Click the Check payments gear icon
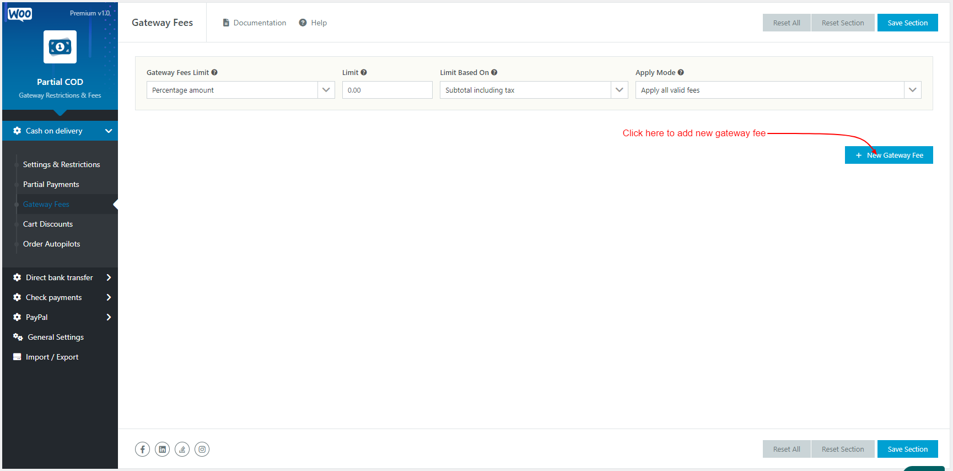Screen dimensions: 953x471 coord(17,297)
